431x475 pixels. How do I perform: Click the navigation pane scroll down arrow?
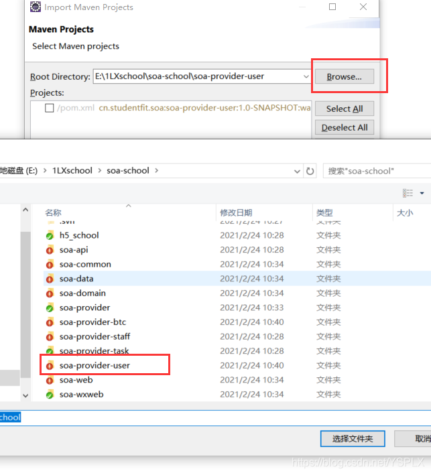click(25, 396)
